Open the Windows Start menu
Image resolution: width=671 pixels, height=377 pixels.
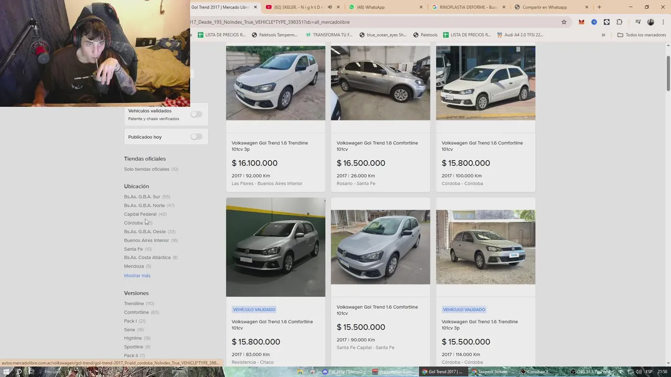click(x=6, y=372)
